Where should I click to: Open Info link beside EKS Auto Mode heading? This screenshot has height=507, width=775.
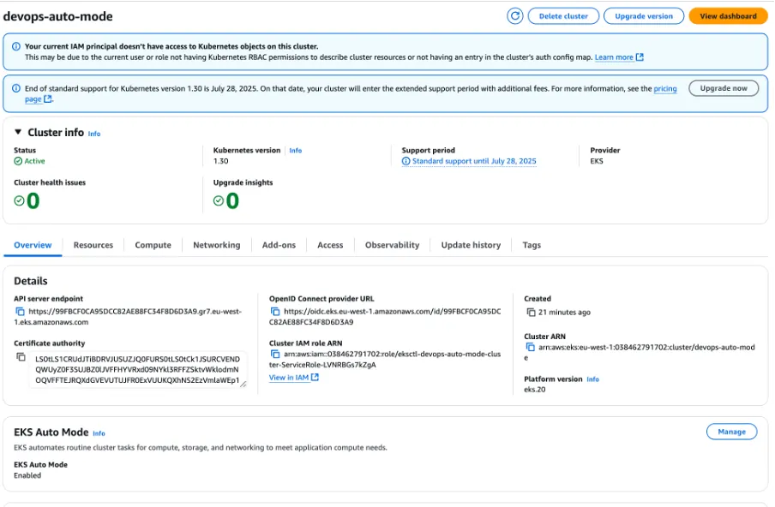pyautogui.click(x=99, y=433)
